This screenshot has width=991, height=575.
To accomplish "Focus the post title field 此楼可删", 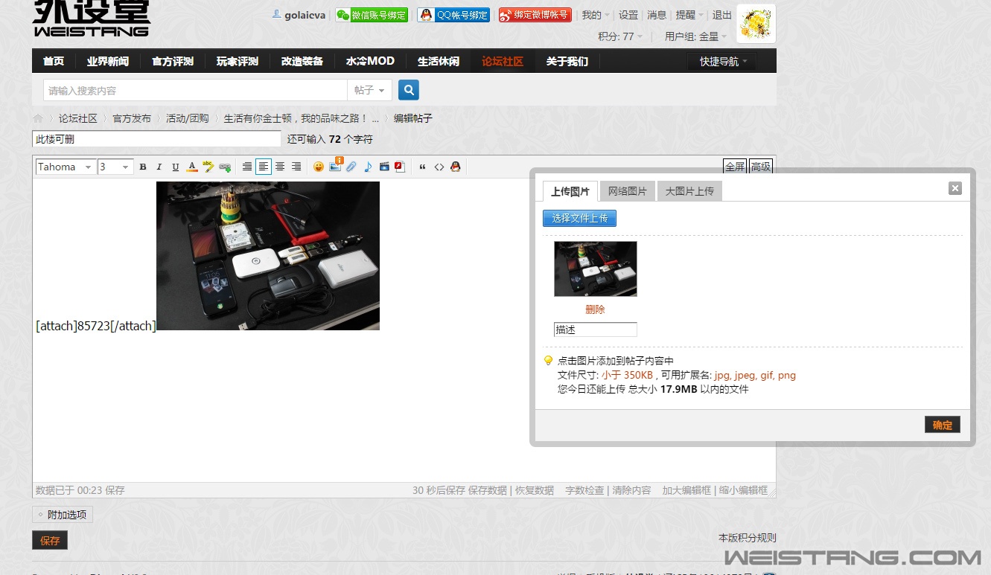I will (157, 139).
